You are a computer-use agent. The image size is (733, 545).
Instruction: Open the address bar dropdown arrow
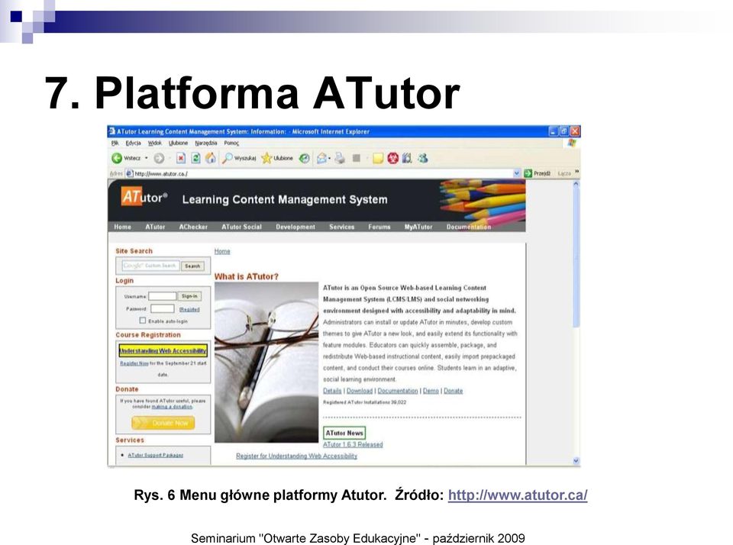(517, 173)
